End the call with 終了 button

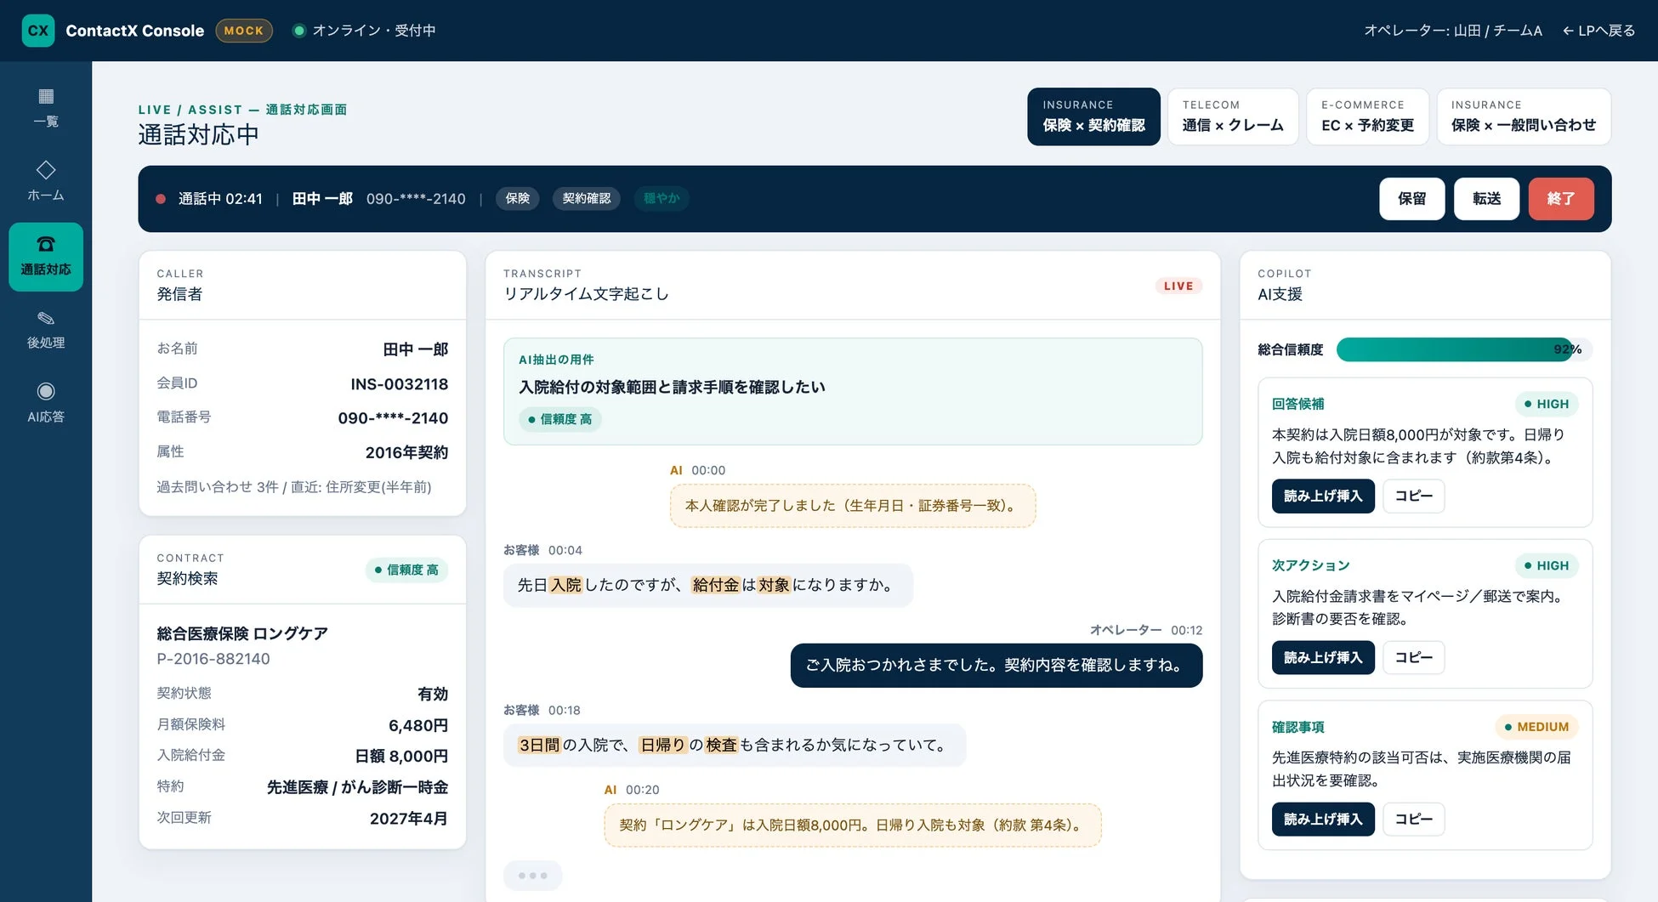[x=1561, y=199]
